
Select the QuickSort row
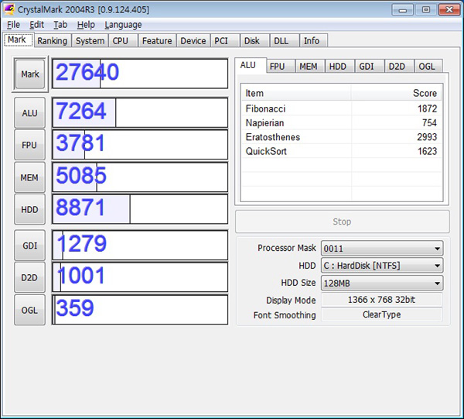(x=342, y=152)
